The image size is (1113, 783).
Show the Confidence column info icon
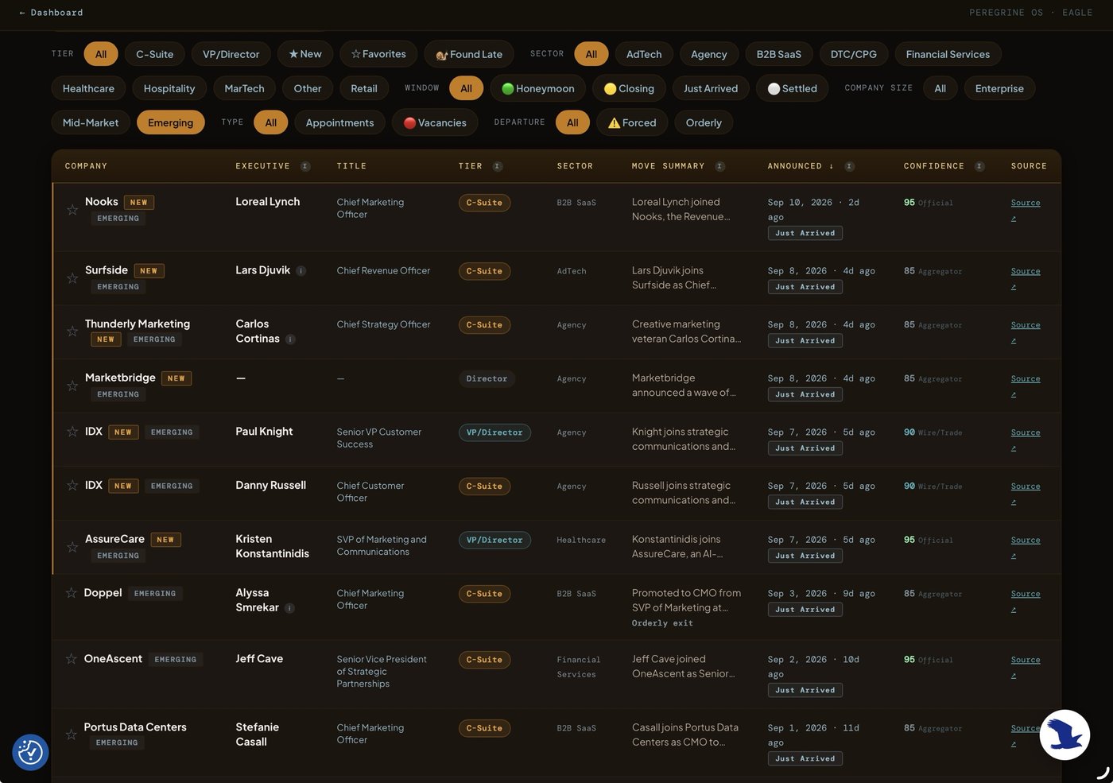click(979, 166)
